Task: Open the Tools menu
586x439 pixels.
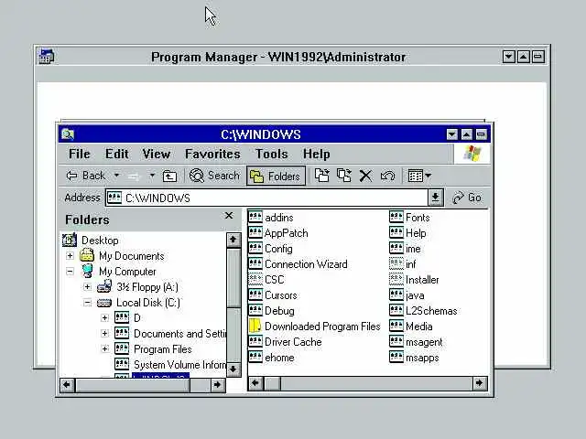Action: click(x=271, y=154)
